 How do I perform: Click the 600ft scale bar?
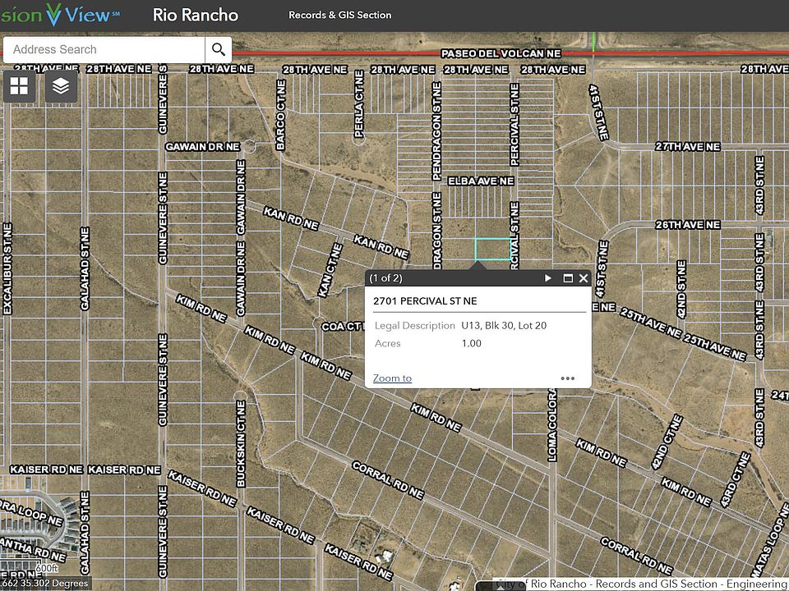(47, 569)
